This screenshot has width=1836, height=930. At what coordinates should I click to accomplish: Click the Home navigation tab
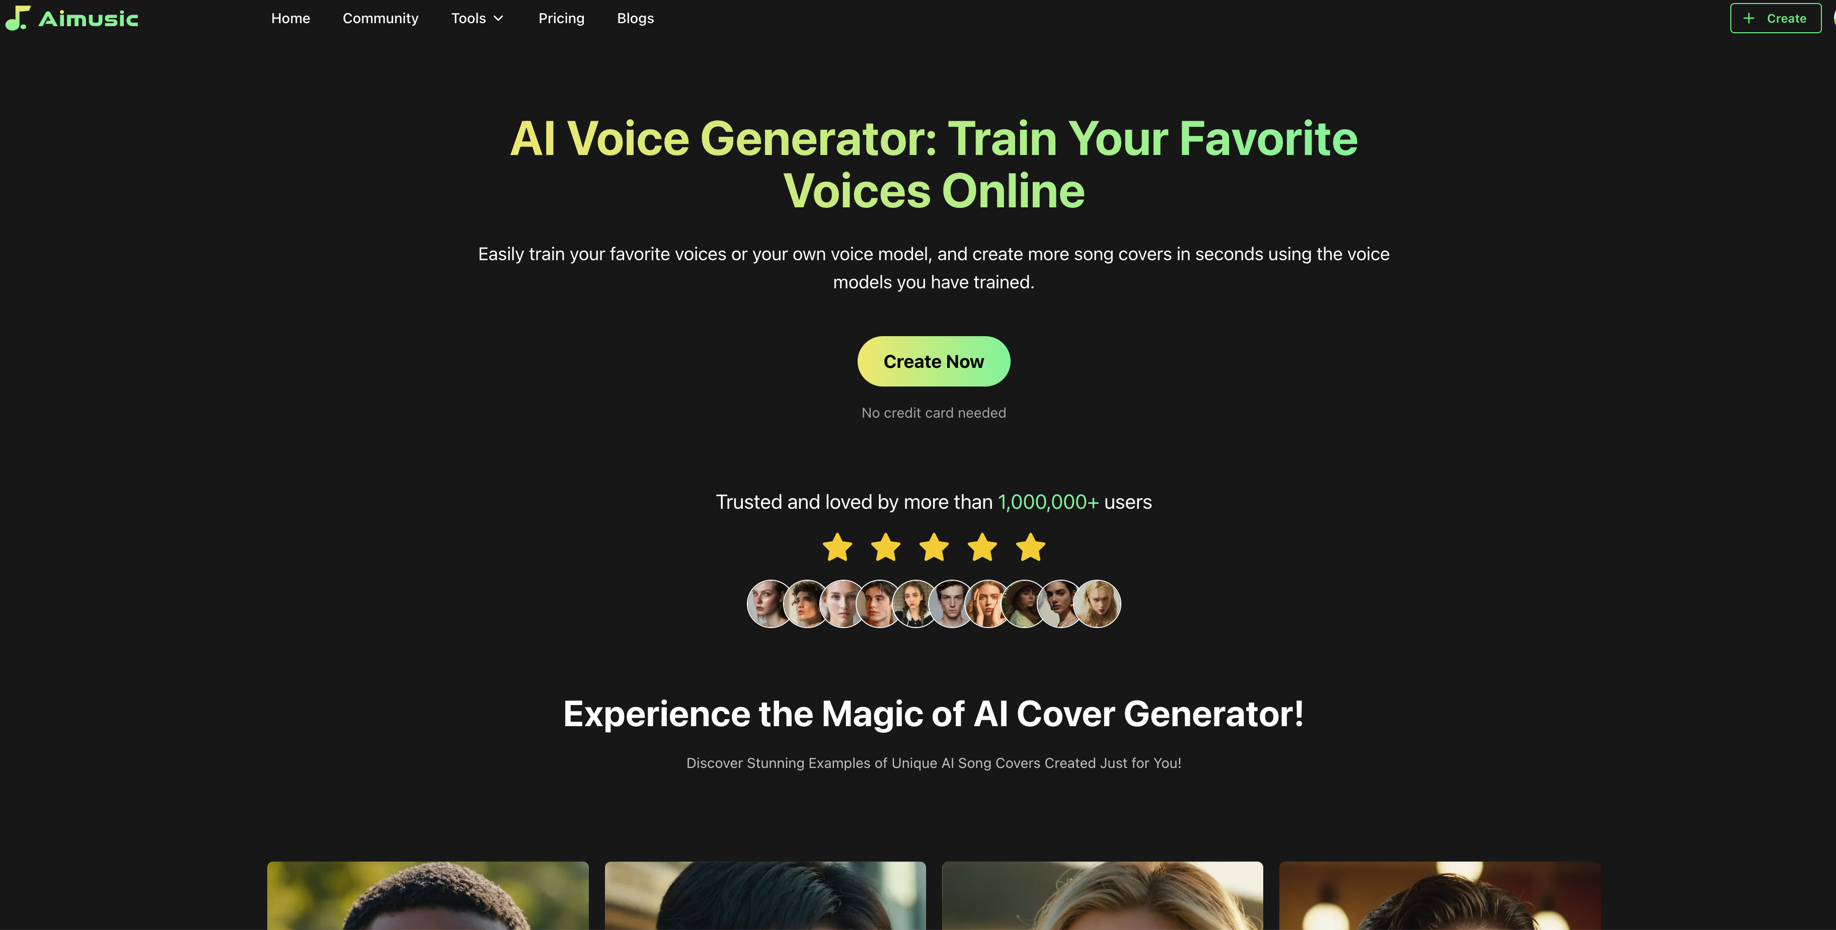coord(290,18)
